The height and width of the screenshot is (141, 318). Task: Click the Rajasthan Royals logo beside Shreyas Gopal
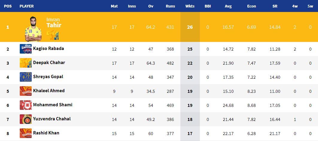click(25, 77)
